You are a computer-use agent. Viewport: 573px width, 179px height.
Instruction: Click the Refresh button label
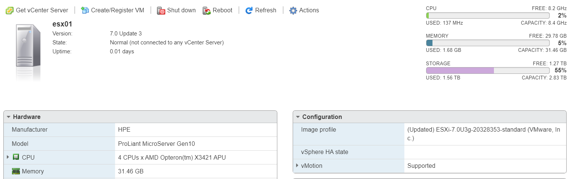[266, 10]
